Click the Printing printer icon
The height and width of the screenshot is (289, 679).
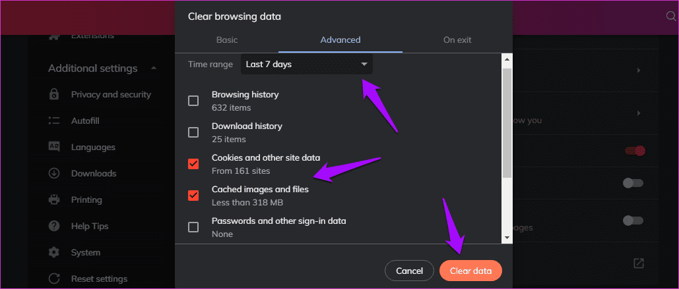pos(55,200)
